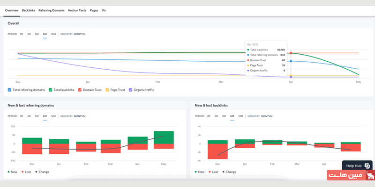Click Change legend dot under backlinks chart
Viewport: 375px width, 187px height.
(223, 172)
